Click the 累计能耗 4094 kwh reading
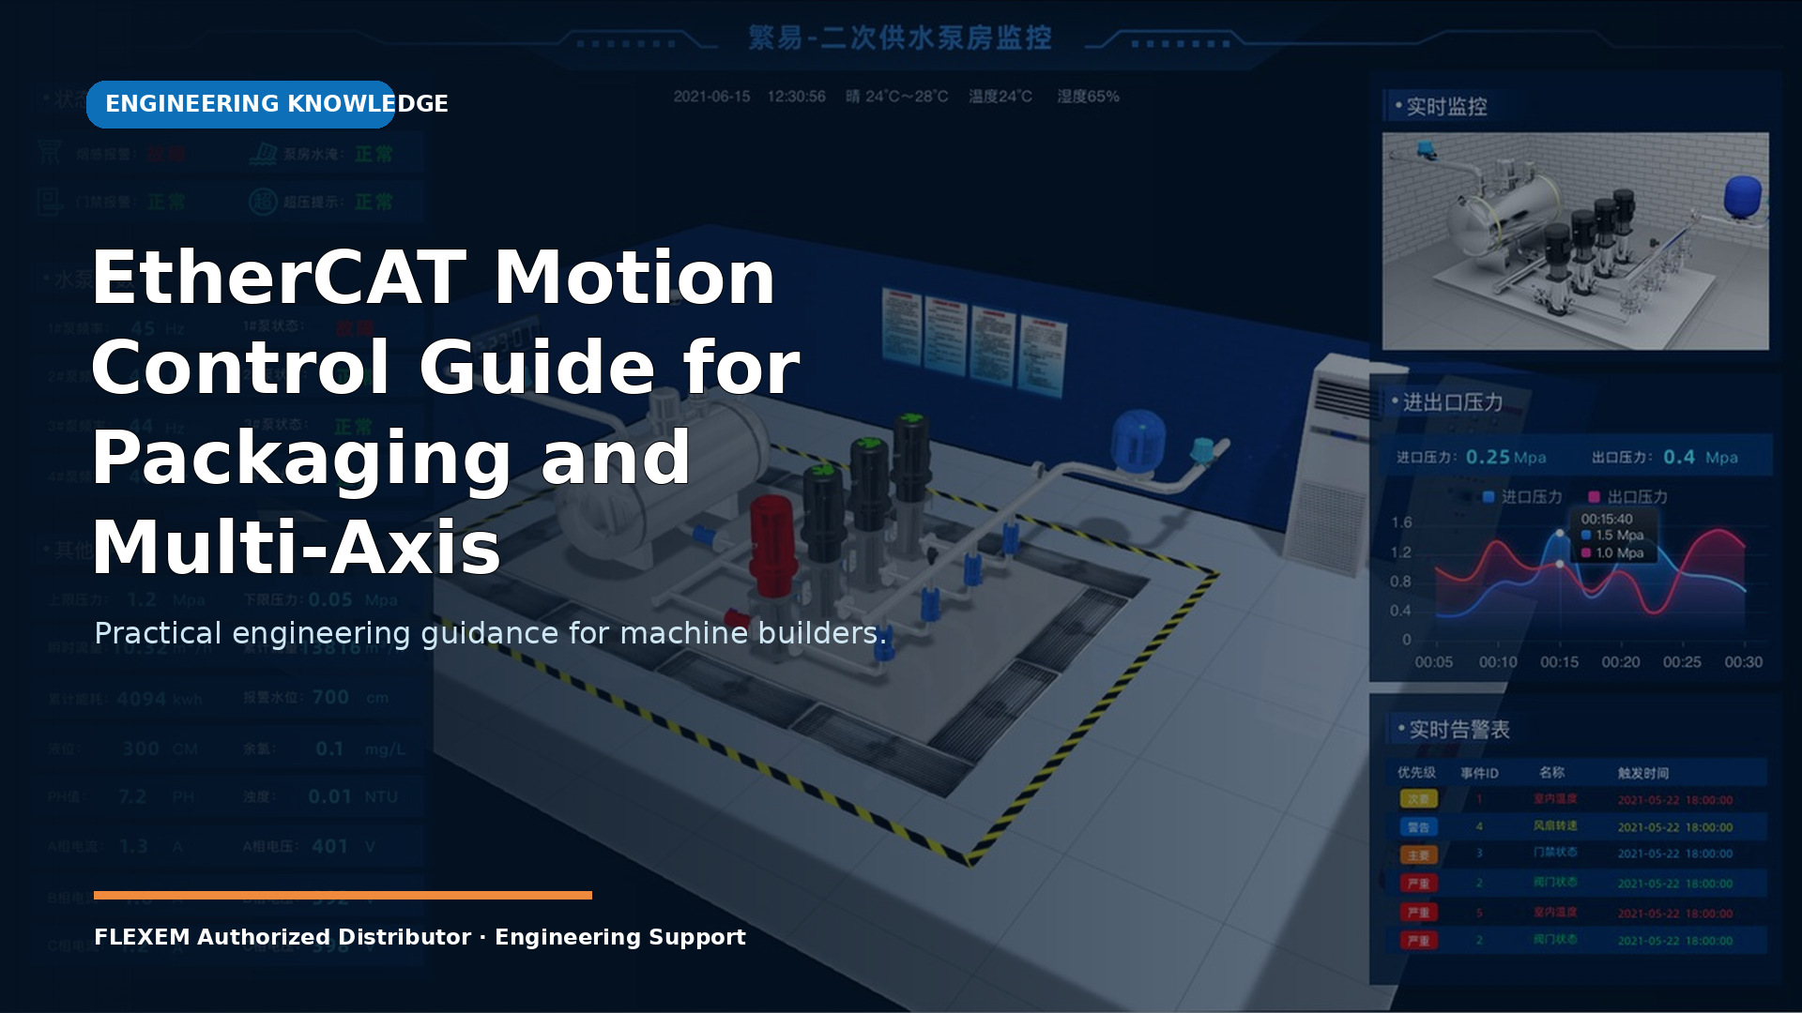The width and height of the screenshot is (1802, 1013). pyautogui.click(x=125, y=699)
